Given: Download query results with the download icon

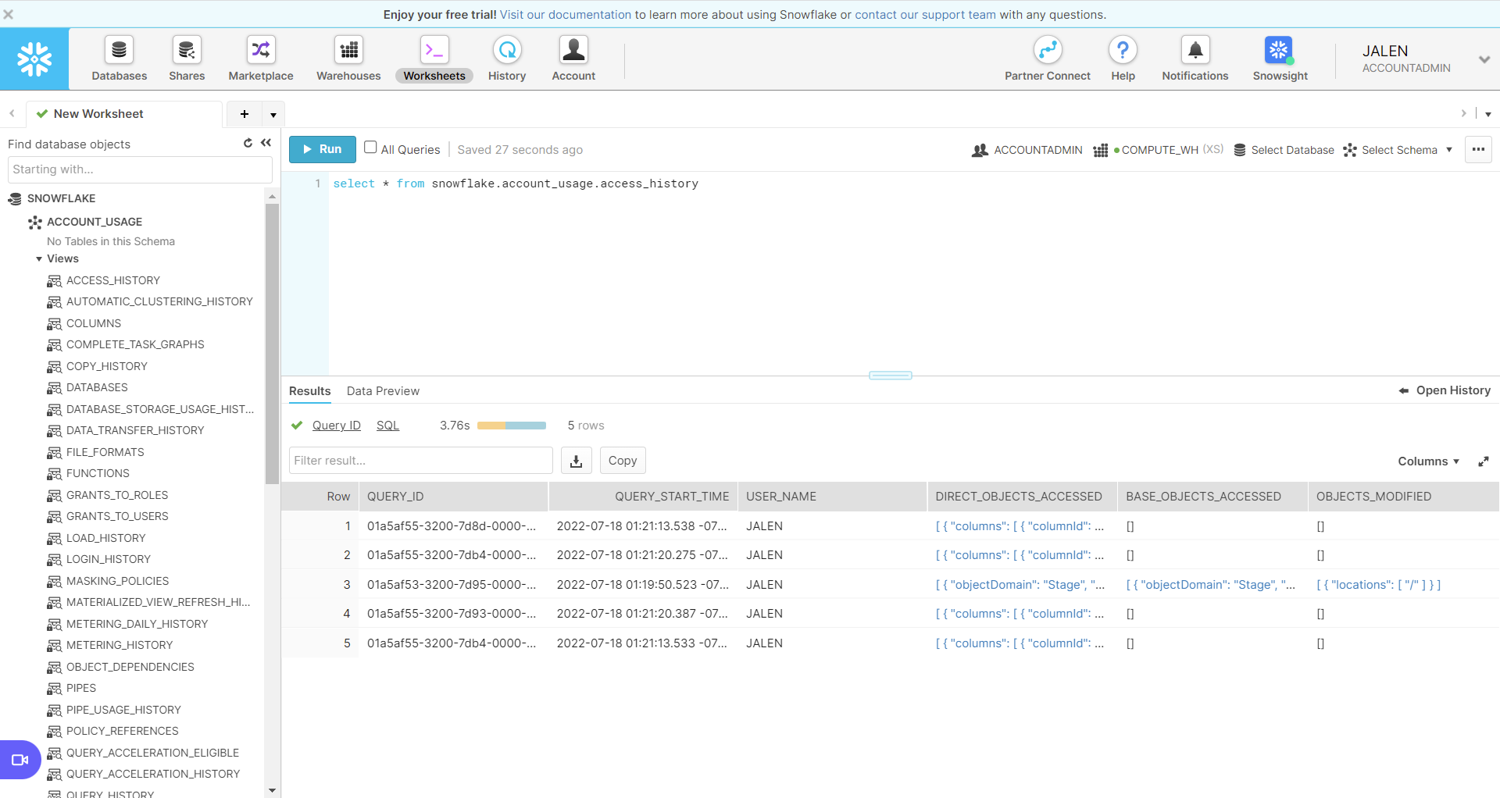Looking at the screenshot, I should (576, 461).
